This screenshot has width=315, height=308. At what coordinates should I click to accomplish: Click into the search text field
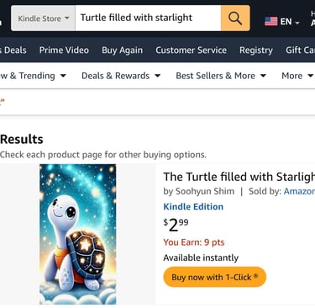pos(148,19)
